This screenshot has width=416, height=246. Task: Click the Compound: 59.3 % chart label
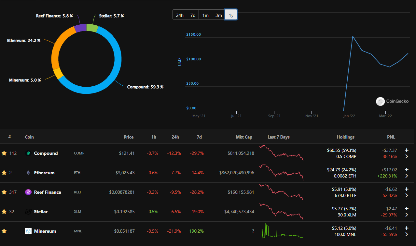(x=145, y=87)
